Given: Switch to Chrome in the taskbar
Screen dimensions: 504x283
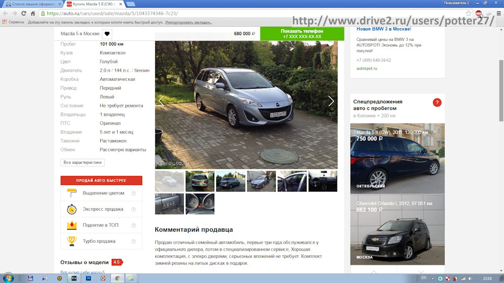Looking at the screenshot, I should 117,278.
